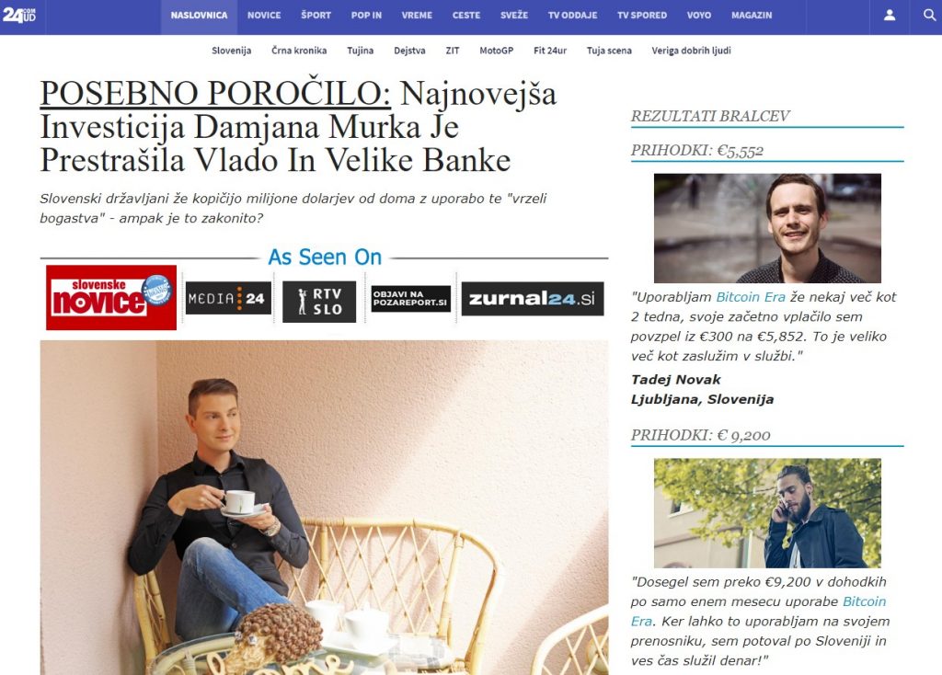942x675 pixels.
Task: Open the VOYO menu item
Action: click(699, 16)
